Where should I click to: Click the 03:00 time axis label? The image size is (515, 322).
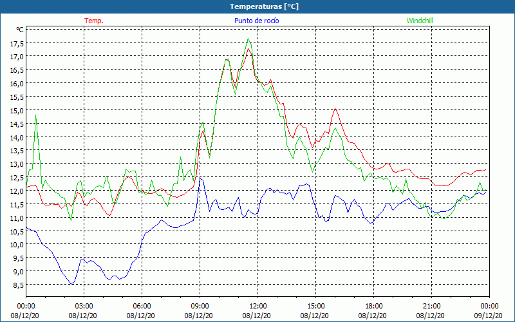84,307
